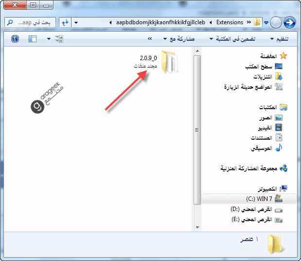Click the Help question mark icon
Viewport: 301px width, 261px height.
point(15,39)
